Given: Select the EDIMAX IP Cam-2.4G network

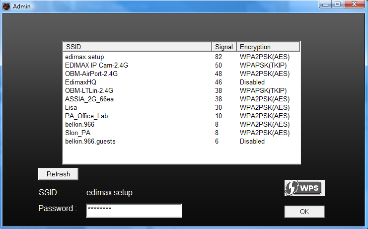Looking at the screenshot, I should (x=181, y=65).
